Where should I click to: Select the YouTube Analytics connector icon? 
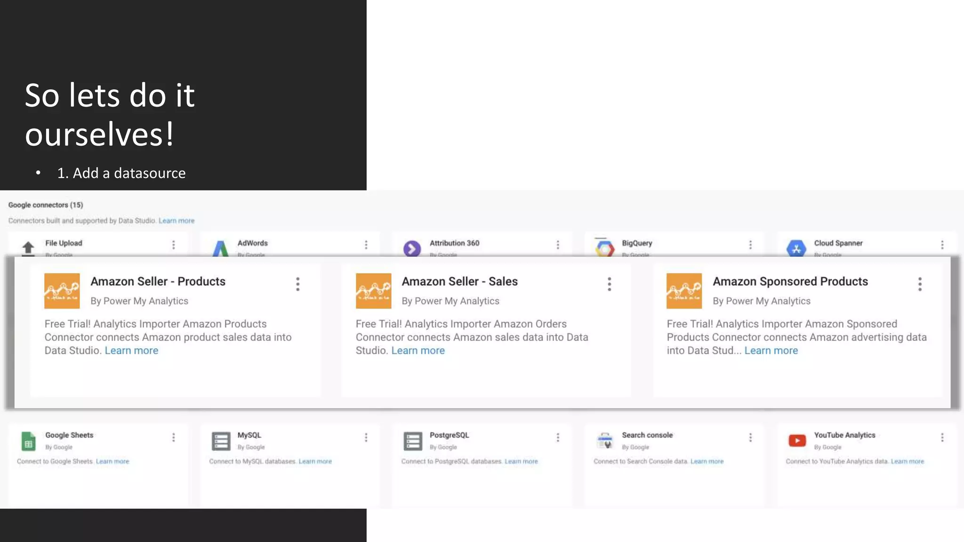797,440
